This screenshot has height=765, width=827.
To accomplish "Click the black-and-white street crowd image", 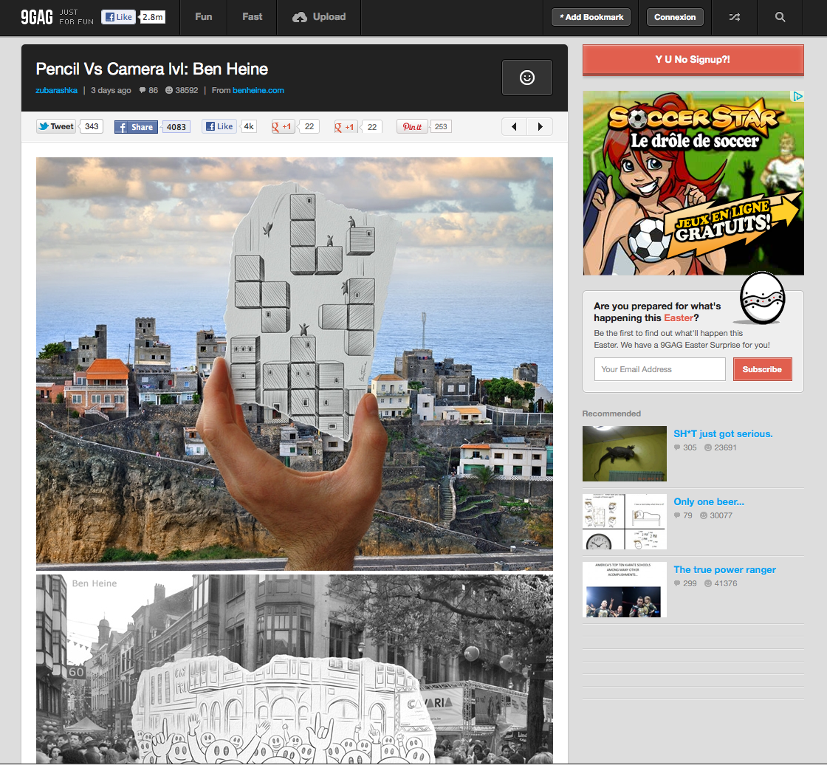I will (295, 668).
